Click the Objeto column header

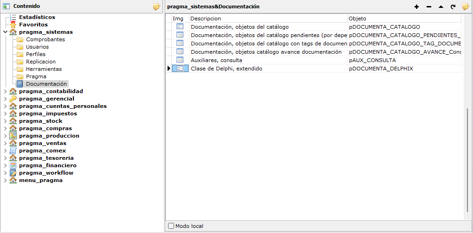pos(404,19)
